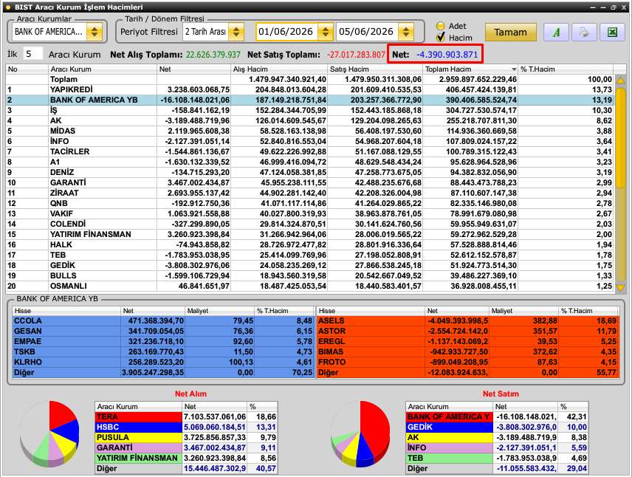Screen dimensions: 632x477
Task: Select the Adet radio option
Action: tap(441, 26)
